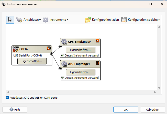This screenshot has height=114, width=167.
Task: Open COM4 Eigenschaften properties
Action: pos(32,61)
